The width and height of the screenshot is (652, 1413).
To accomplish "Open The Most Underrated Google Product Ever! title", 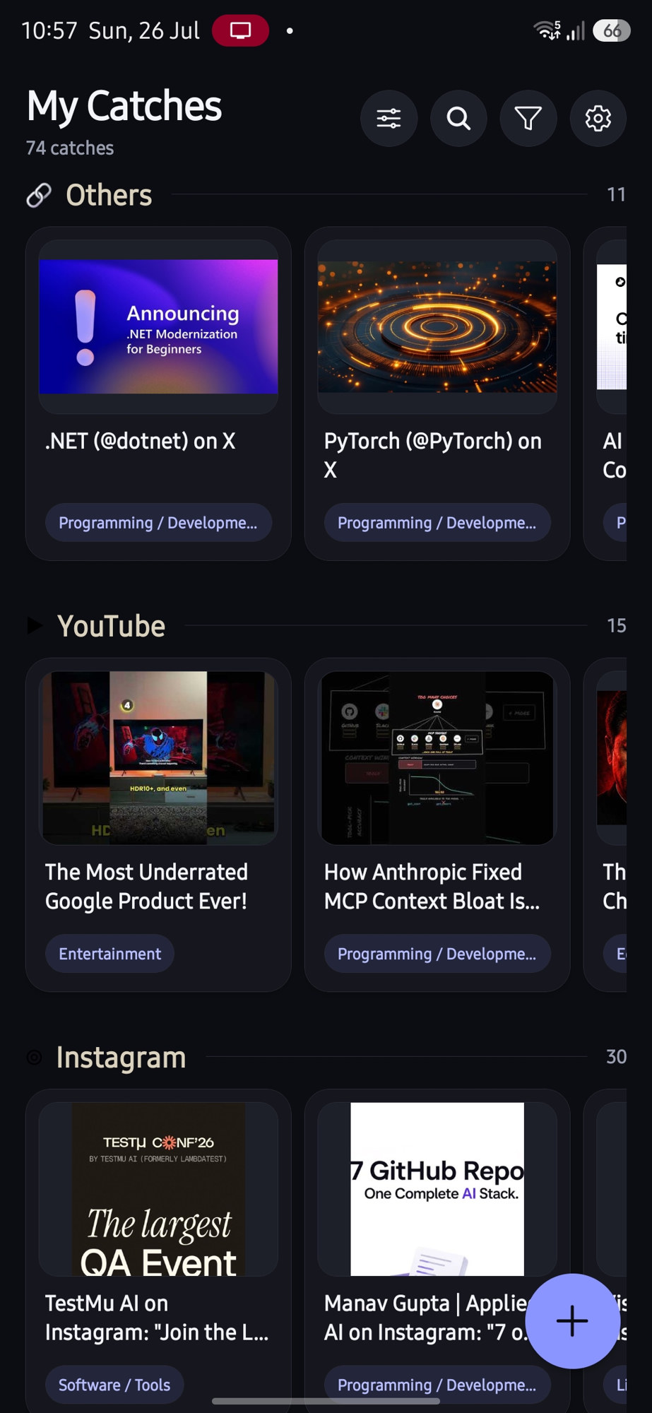I will tap(146, 887).
